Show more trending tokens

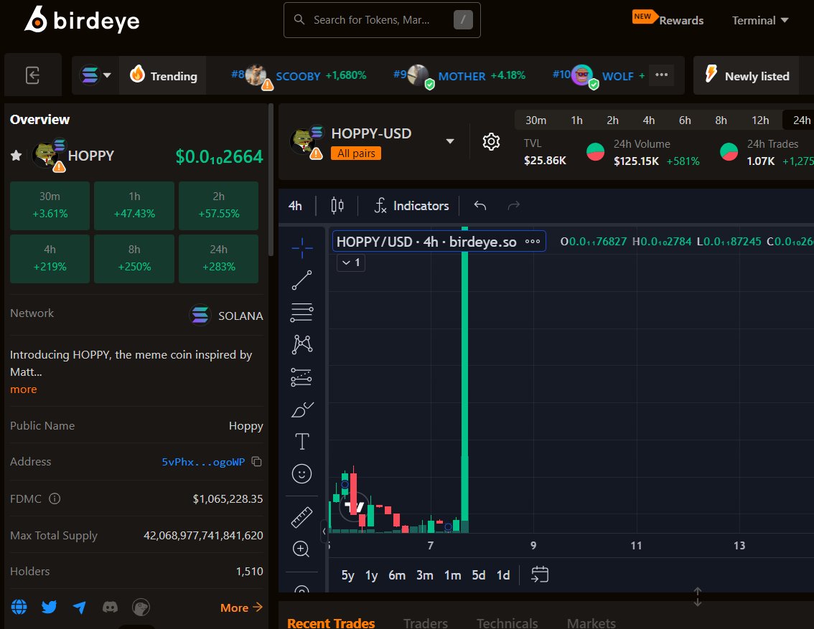click(x=661, y=75)
